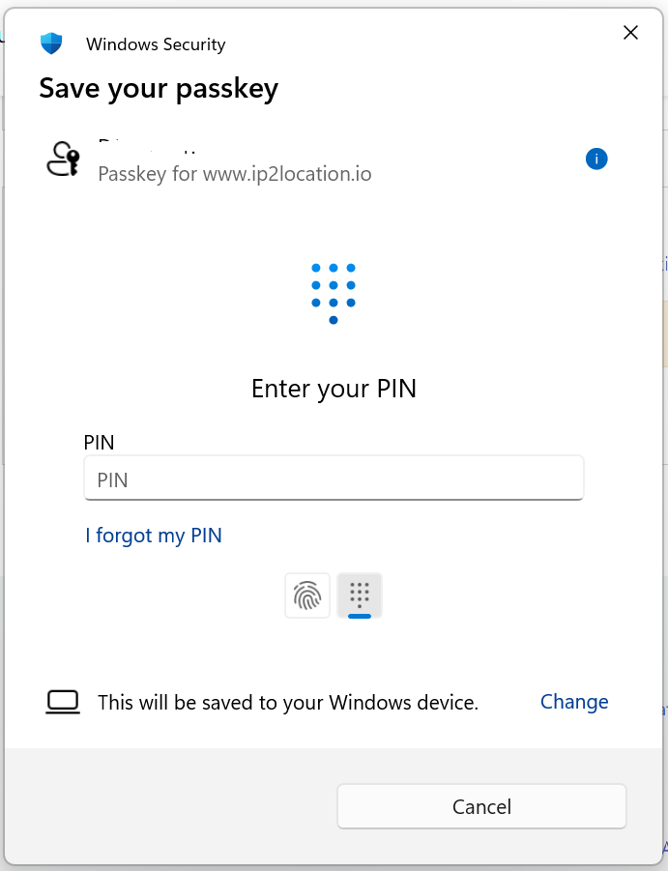The image size is (668, 871).
Task: Click the Windows Security title text
Action: point(156,44)
